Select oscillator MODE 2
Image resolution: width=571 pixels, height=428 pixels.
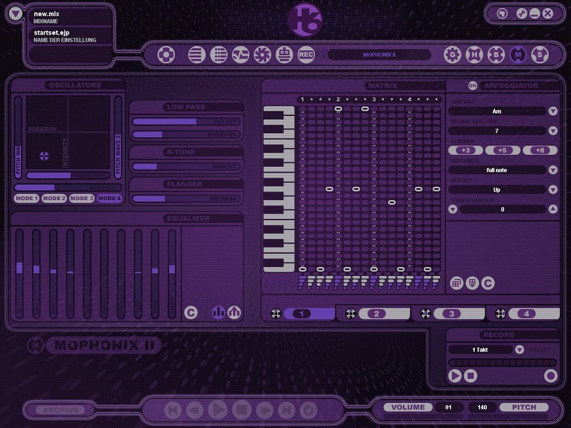point(54,198)
